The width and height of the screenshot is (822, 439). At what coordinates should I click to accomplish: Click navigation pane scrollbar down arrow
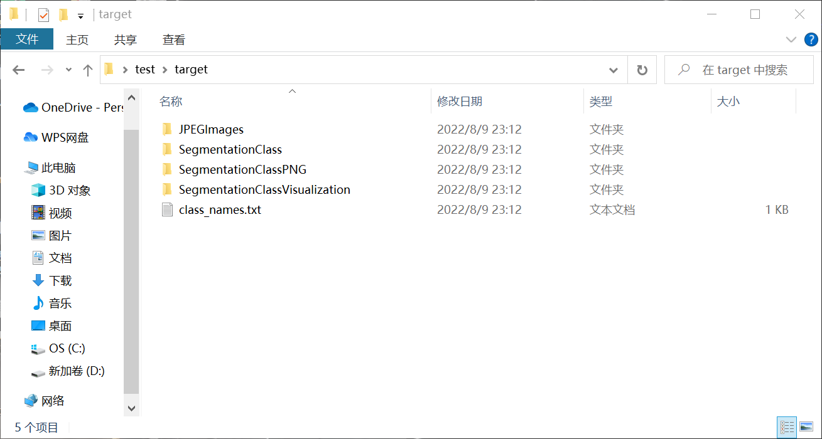pyautogui.click(x=131, y=408)
